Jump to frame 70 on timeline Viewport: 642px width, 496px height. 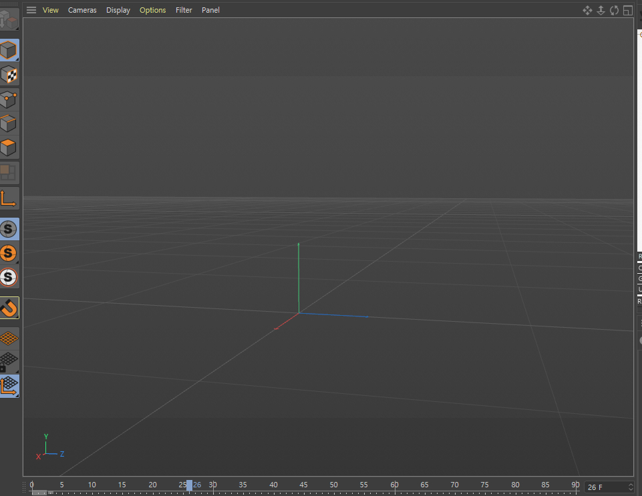(x=454, y=485)
